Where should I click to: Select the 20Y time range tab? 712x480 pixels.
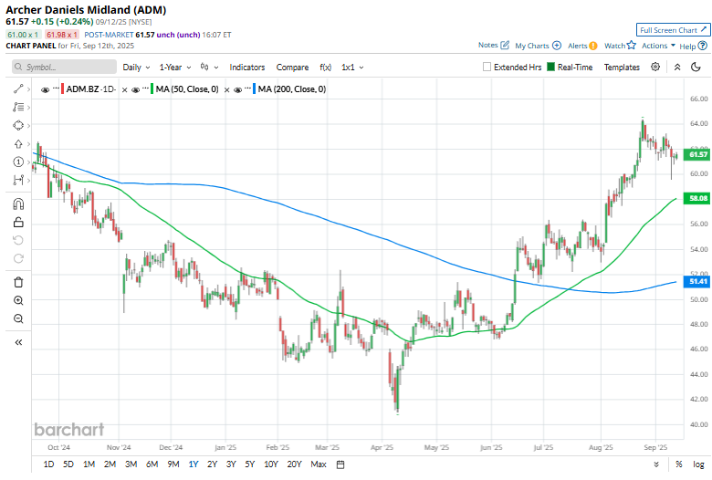point(294,464)
